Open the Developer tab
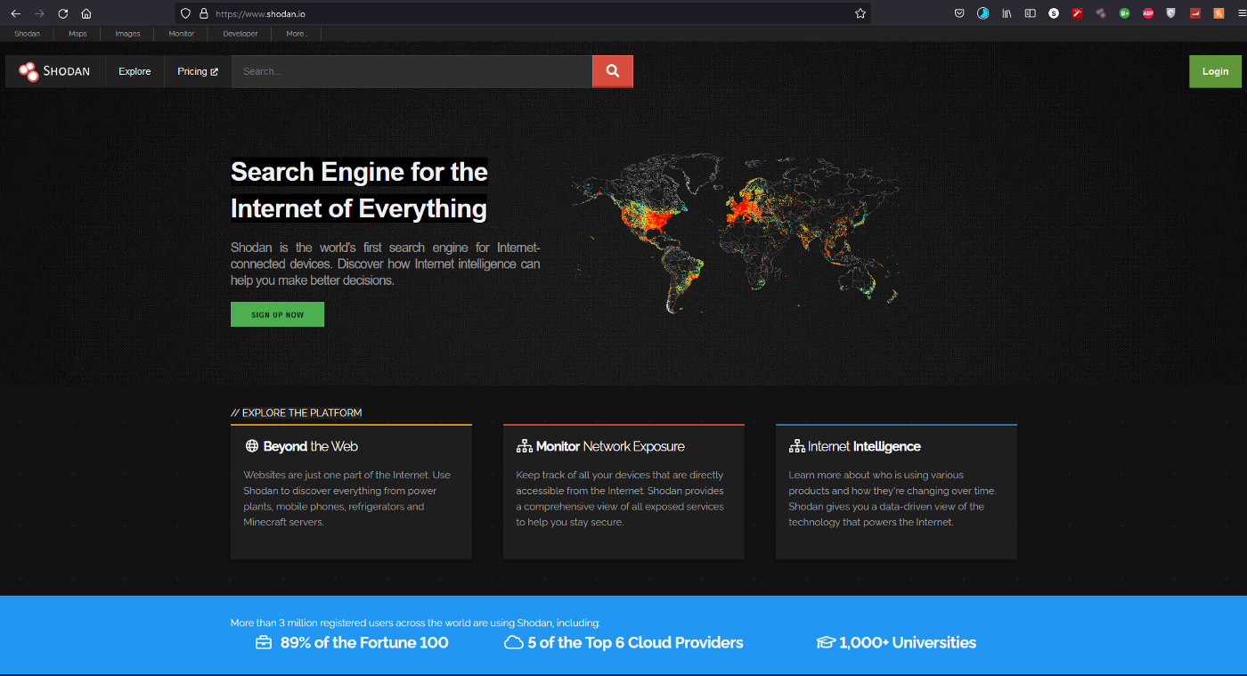Image resolution: width=1247 pixels, height=676 pixels. [240, 34]
